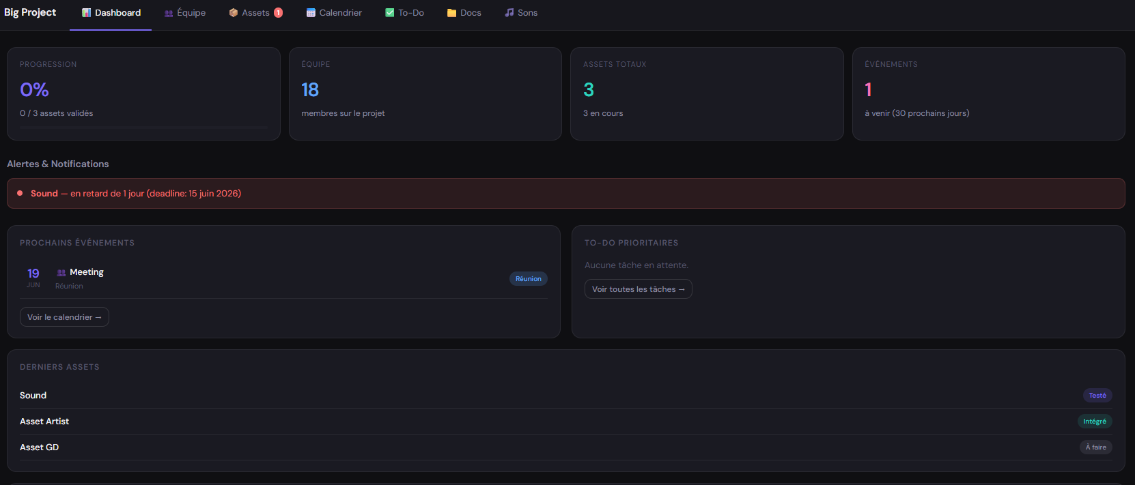Click the Big Project title
Screen dimensions: 1135x485
pos(30,12)
